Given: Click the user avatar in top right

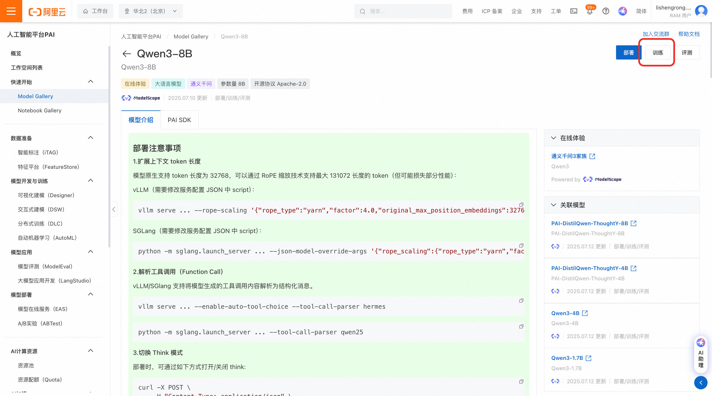Looking at the screenshot, I should click(701, 11).
